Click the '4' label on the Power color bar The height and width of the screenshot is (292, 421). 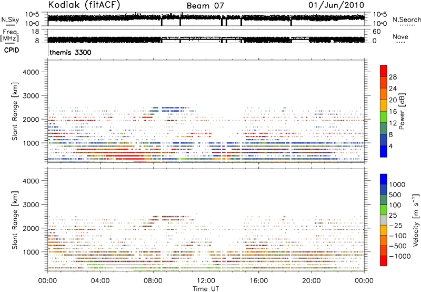click(390, 146)
